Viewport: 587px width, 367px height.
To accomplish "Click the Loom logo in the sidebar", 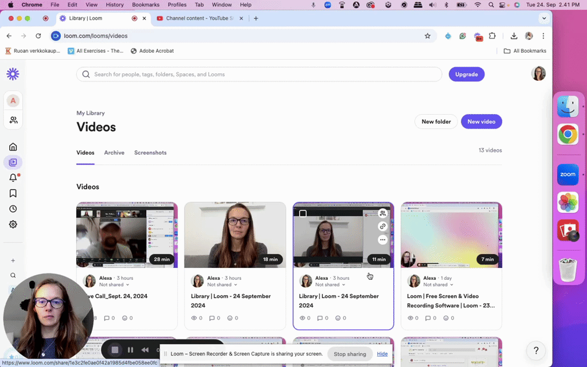I will click(x=13, y=74).
